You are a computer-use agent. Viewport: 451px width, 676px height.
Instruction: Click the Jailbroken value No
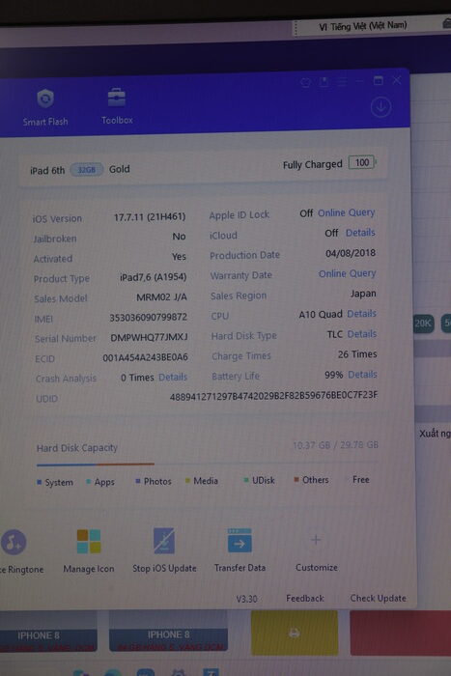click(179, 237)
